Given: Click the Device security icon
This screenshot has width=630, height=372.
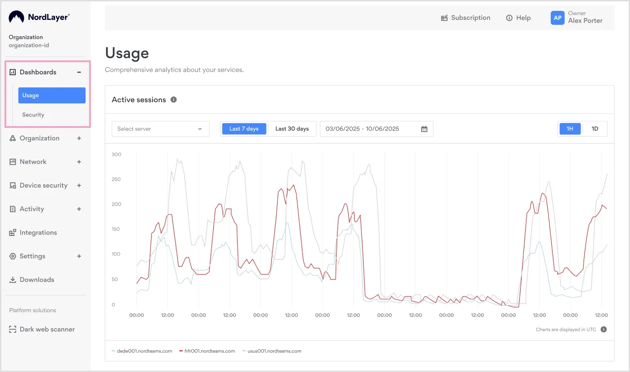Looking at the screenshot, I should pos(13,186).
